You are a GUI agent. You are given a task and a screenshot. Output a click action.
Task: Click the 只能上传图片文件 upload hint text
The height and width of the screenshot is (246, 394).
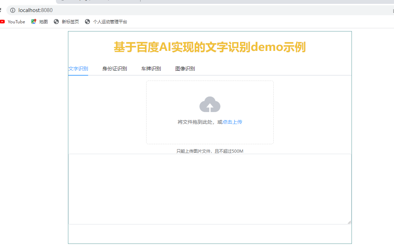[210, 151]
